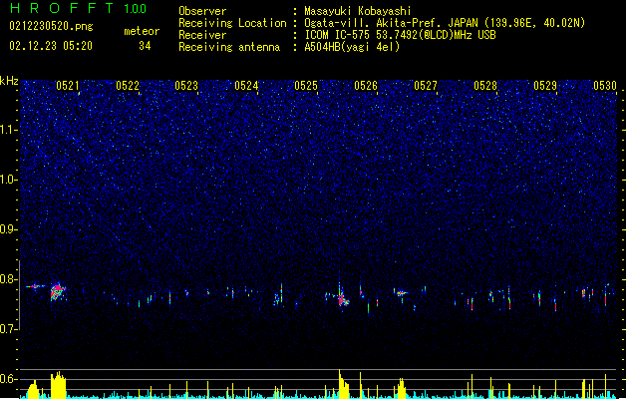The width and height of the screenshot is (627, 399).
Task: Click the 1.0 kHz axis label
Action: click(x=9, y=180)
